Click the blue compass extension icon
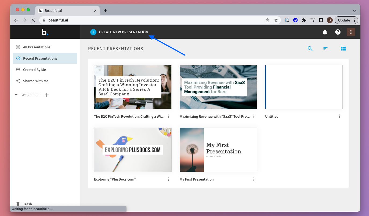 click(295, 20)
